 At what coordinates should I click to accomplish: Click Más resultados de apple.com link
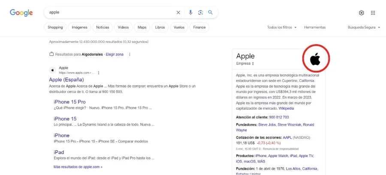pos(78,167)
